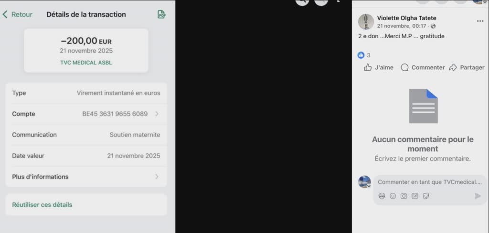Viewport: 489px width, 233px height.
Task: Focus the Commenter en tant que TVCmedical field
Action: tap(430, 182)
